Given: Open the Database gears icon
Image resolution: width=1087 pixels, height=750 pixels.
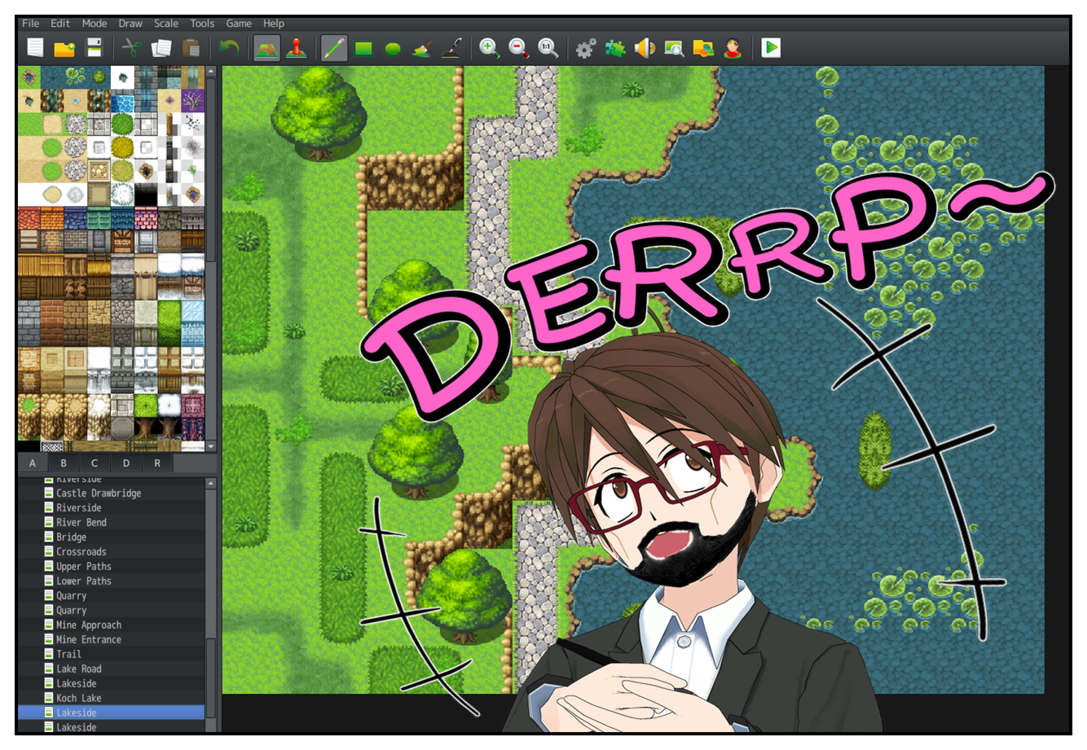Looking at the screenshot, I should [x=586, y=49].
